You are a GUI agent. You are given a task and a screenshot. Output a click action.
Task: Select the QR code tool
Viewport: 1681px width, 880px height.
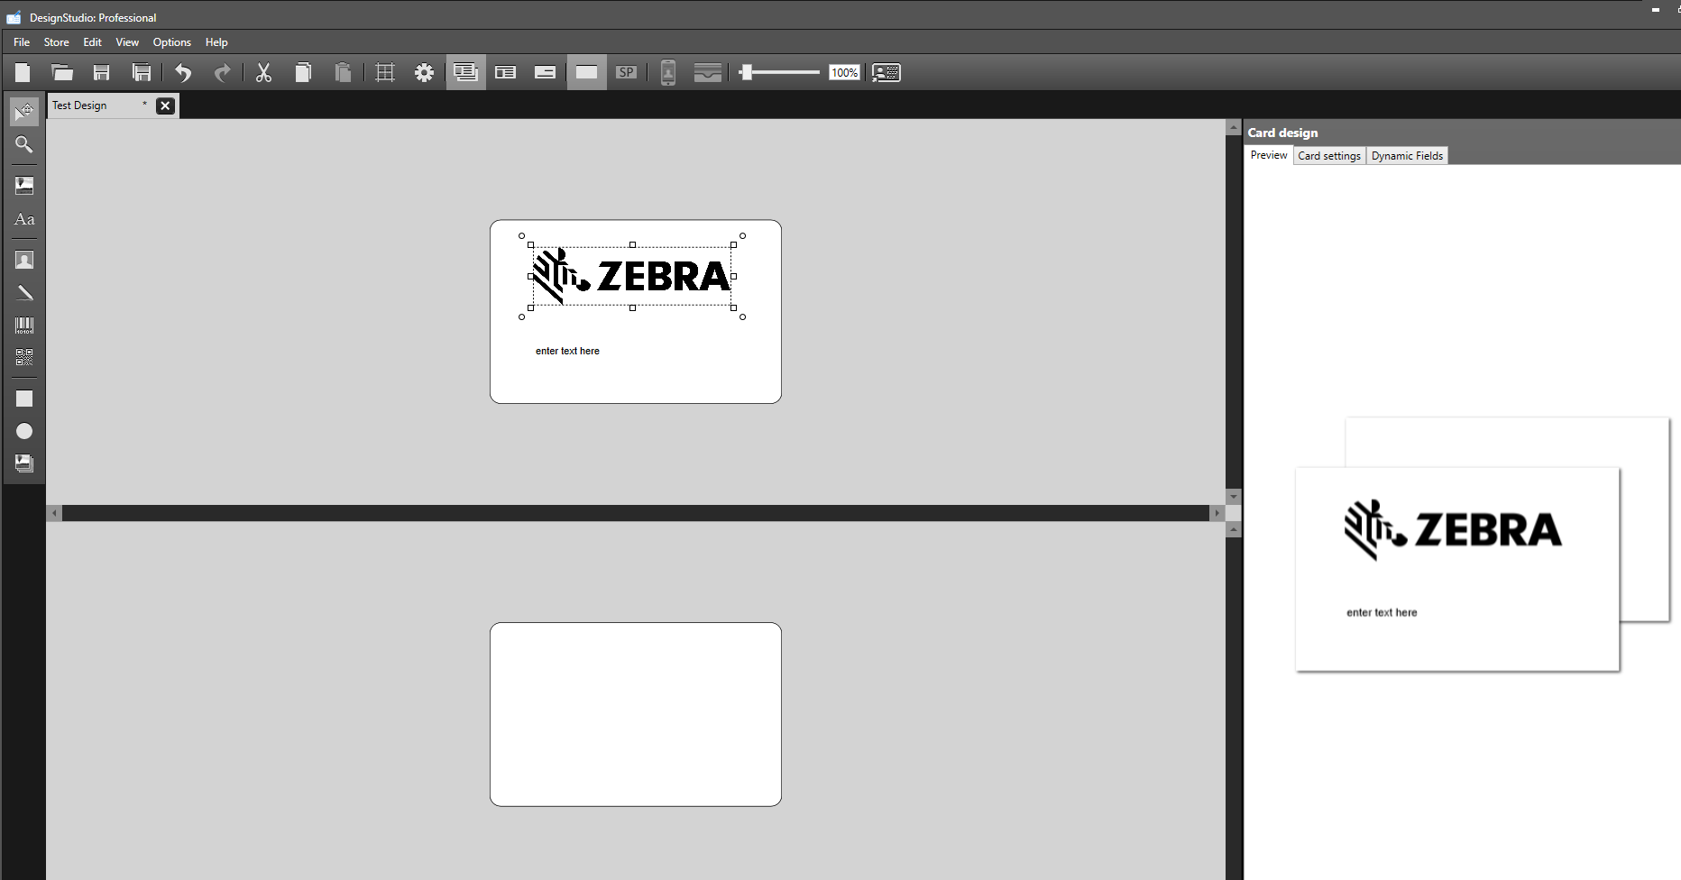coord(24,358)
